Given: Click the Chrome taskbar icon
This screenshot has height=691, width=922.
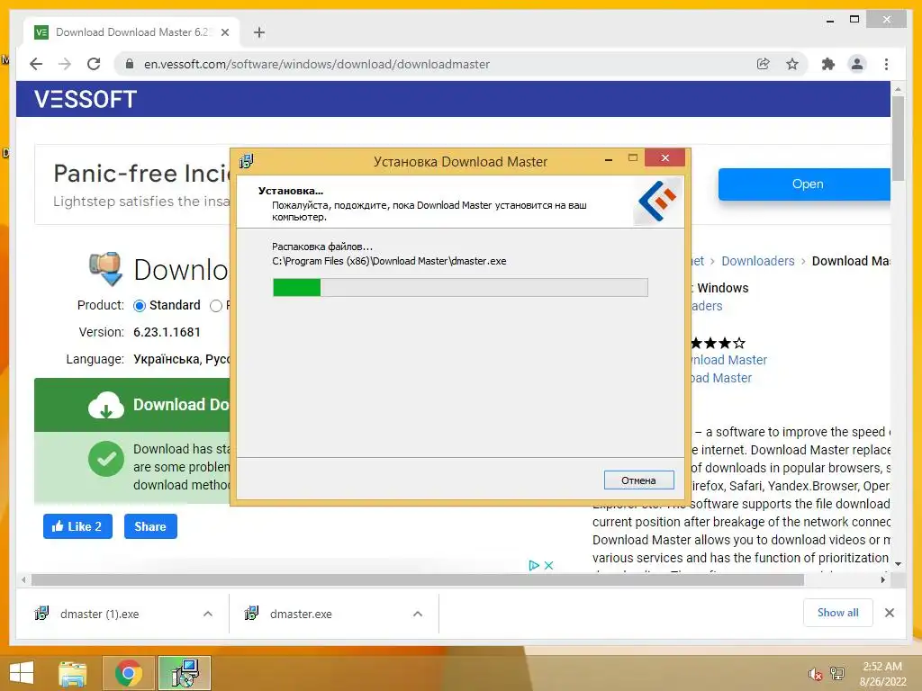Looking at the screenshot, I should (129, 673).
